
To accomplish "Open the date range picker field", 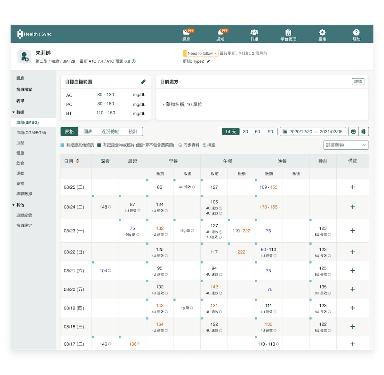I will tap(313, 132).
